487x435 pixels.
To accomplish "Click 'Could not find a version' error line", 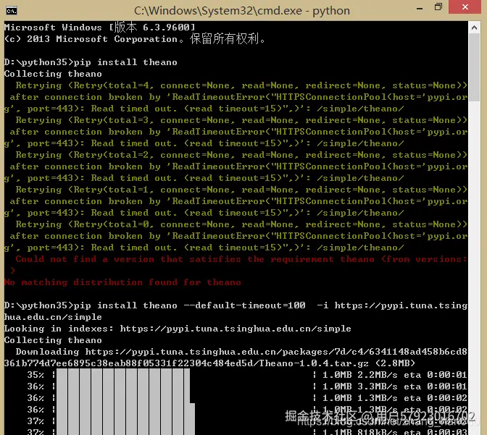I will [241, 259].
